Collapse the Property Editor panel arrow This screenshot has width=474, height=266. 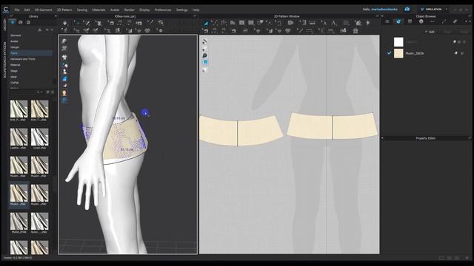pyautogui.click(x=382, y=138)
